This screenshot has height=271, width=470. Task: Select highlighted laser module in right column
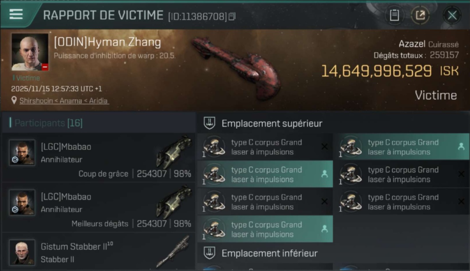click(x=401, y=147)
